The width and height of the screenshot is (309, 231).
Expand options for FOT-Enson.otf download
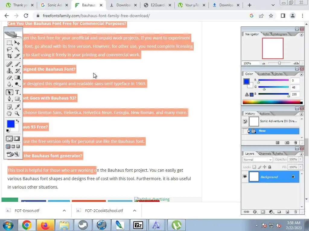64,211
